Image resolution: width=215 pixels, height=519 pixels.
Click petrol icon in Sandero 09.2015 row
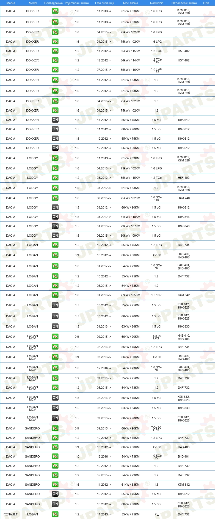tap(55, 428)
